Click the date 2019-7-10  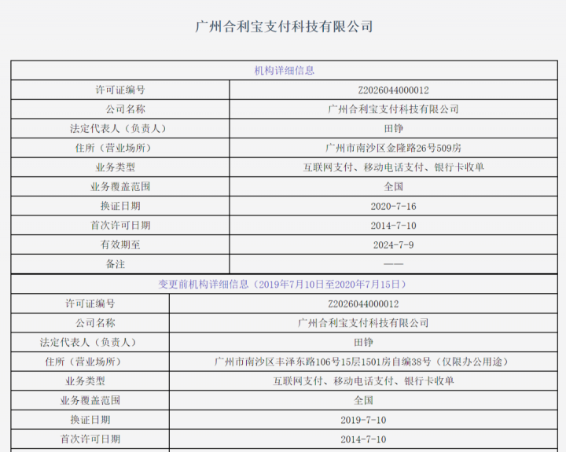point(363,421)
